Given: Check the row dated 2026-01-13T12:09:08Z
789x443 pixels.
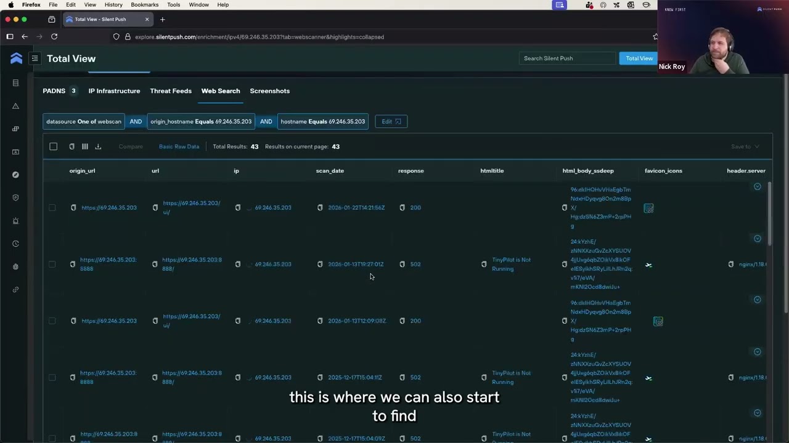Looking at the screenshot, I should pyautogui.click(x=52, y=321).
